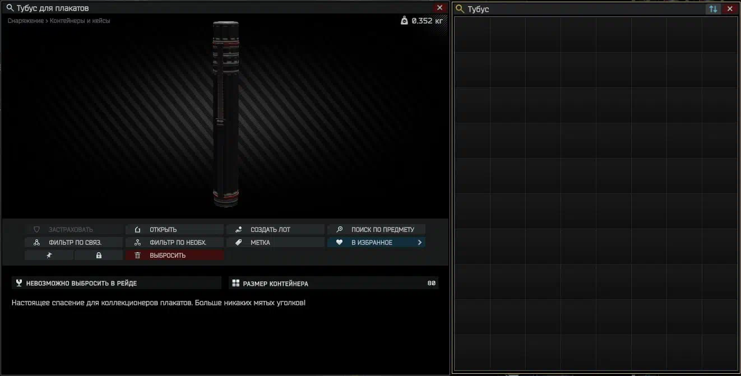Click magnifier icon in Тубус window title

click(x=460, y=9)
